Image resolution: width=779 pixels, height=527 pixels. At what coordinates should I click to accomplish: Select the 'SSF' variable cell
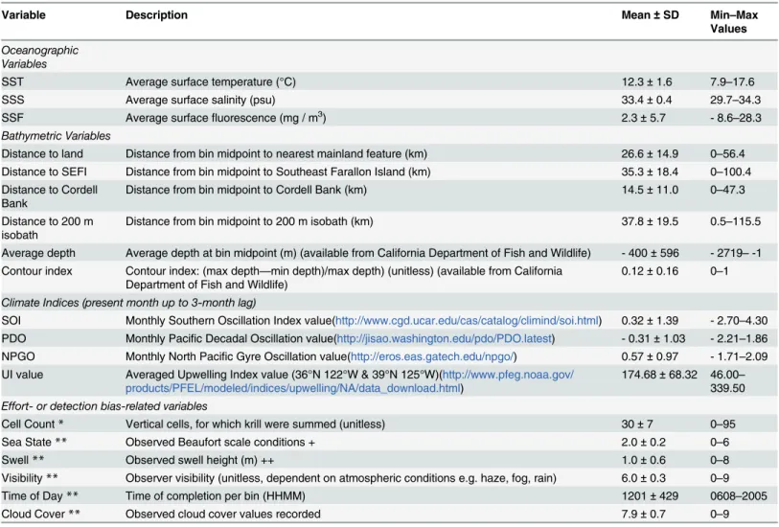click(x=12, y=118)
